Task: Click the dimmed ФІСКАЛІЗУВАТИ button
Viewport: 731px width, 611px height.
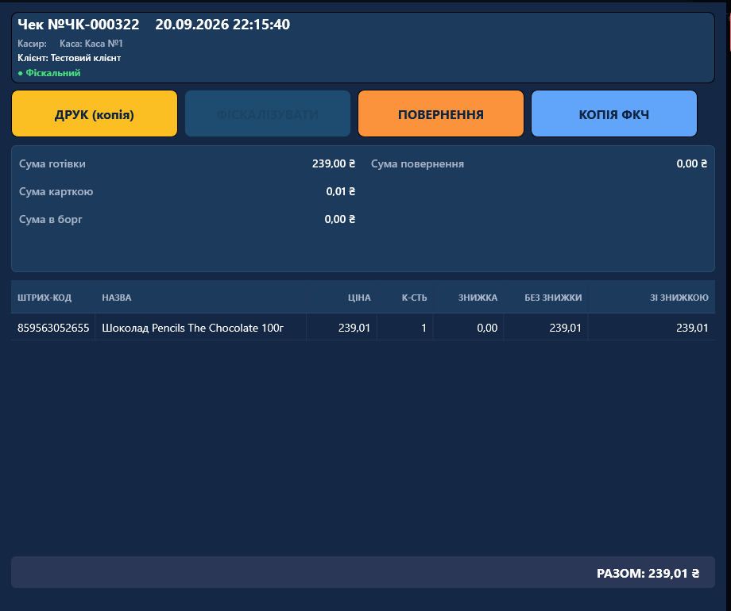Action: tap(268, 114)
